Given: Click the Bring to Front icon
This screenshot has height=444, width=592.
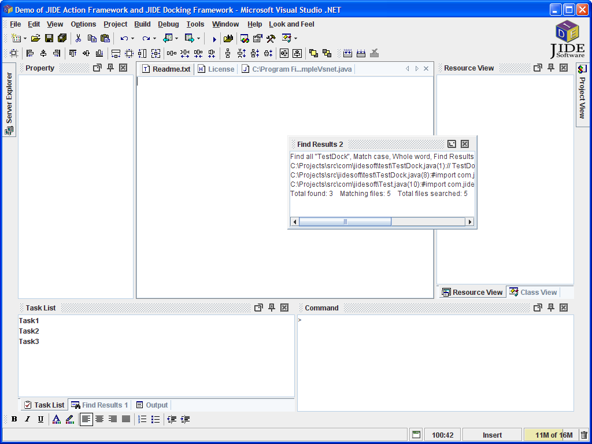Looking at the screenshot, I should point(313,53).
